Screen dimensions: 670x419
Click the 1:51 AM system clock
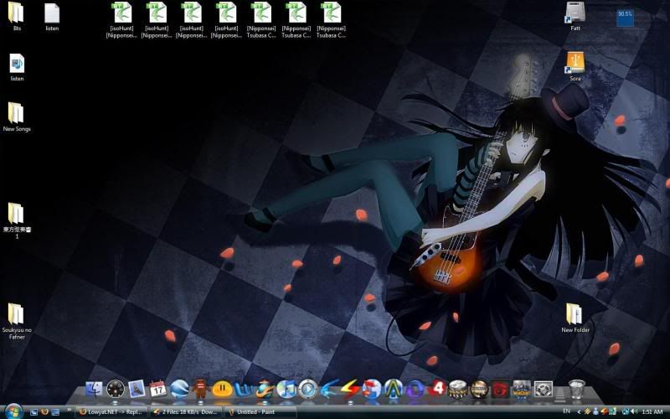tap(651, 411)
